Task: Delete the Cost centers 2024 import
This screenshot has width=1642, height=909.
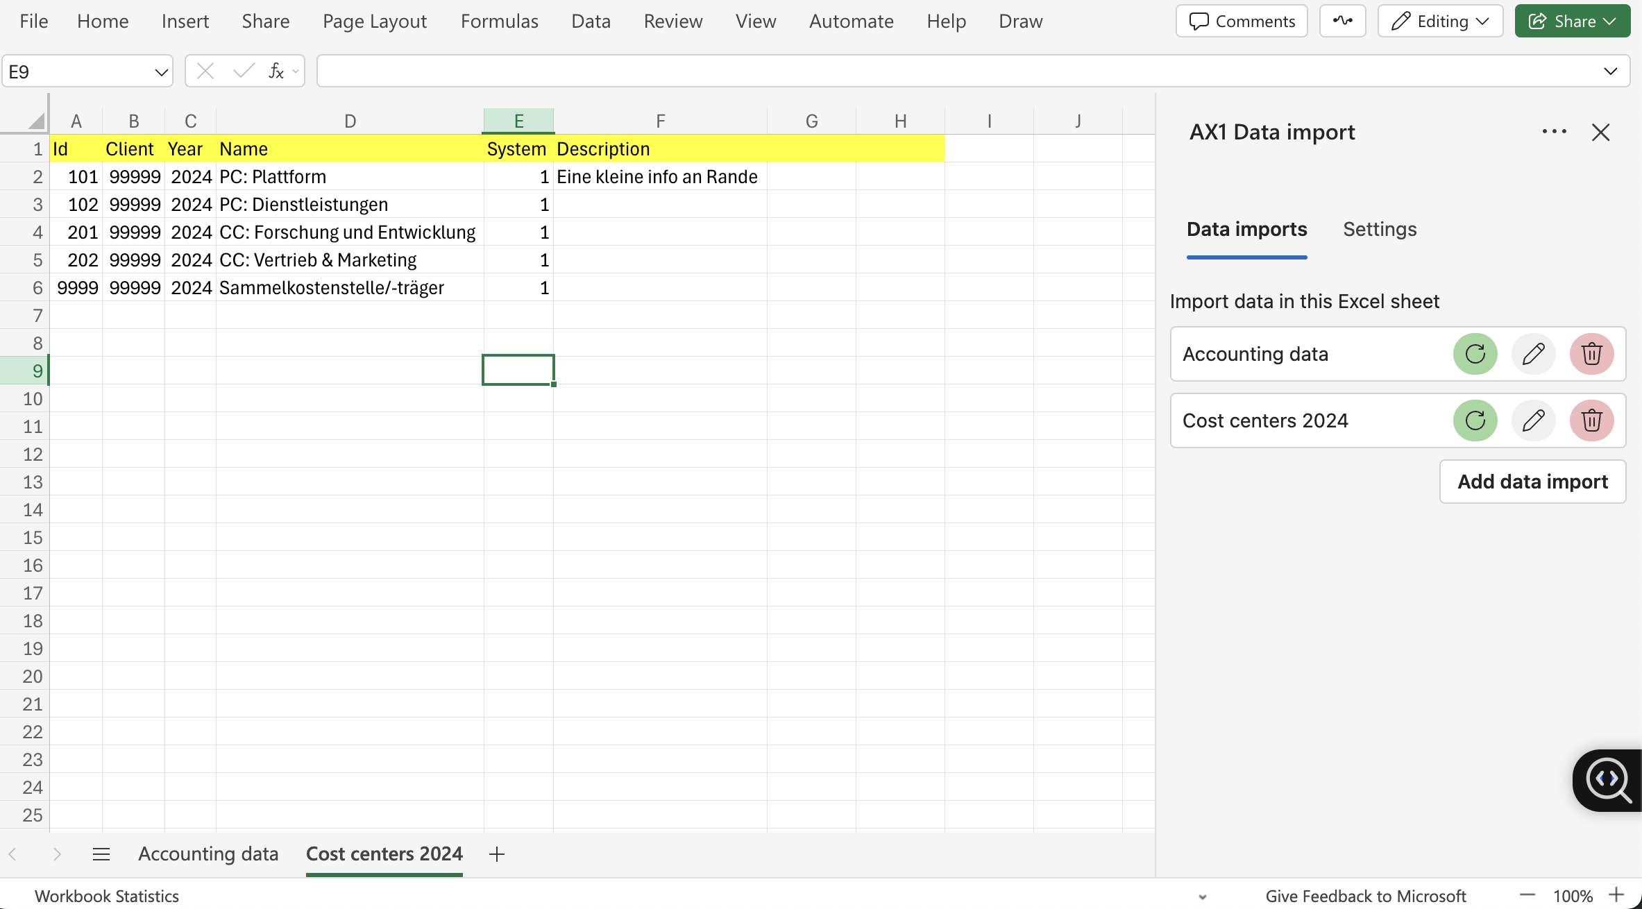Action: [1591, 420]
